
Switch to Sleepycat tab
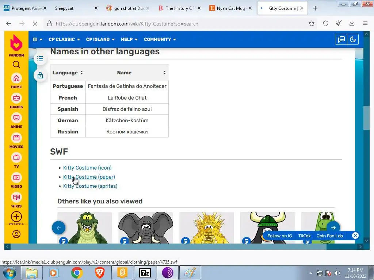tap(76, 8)
